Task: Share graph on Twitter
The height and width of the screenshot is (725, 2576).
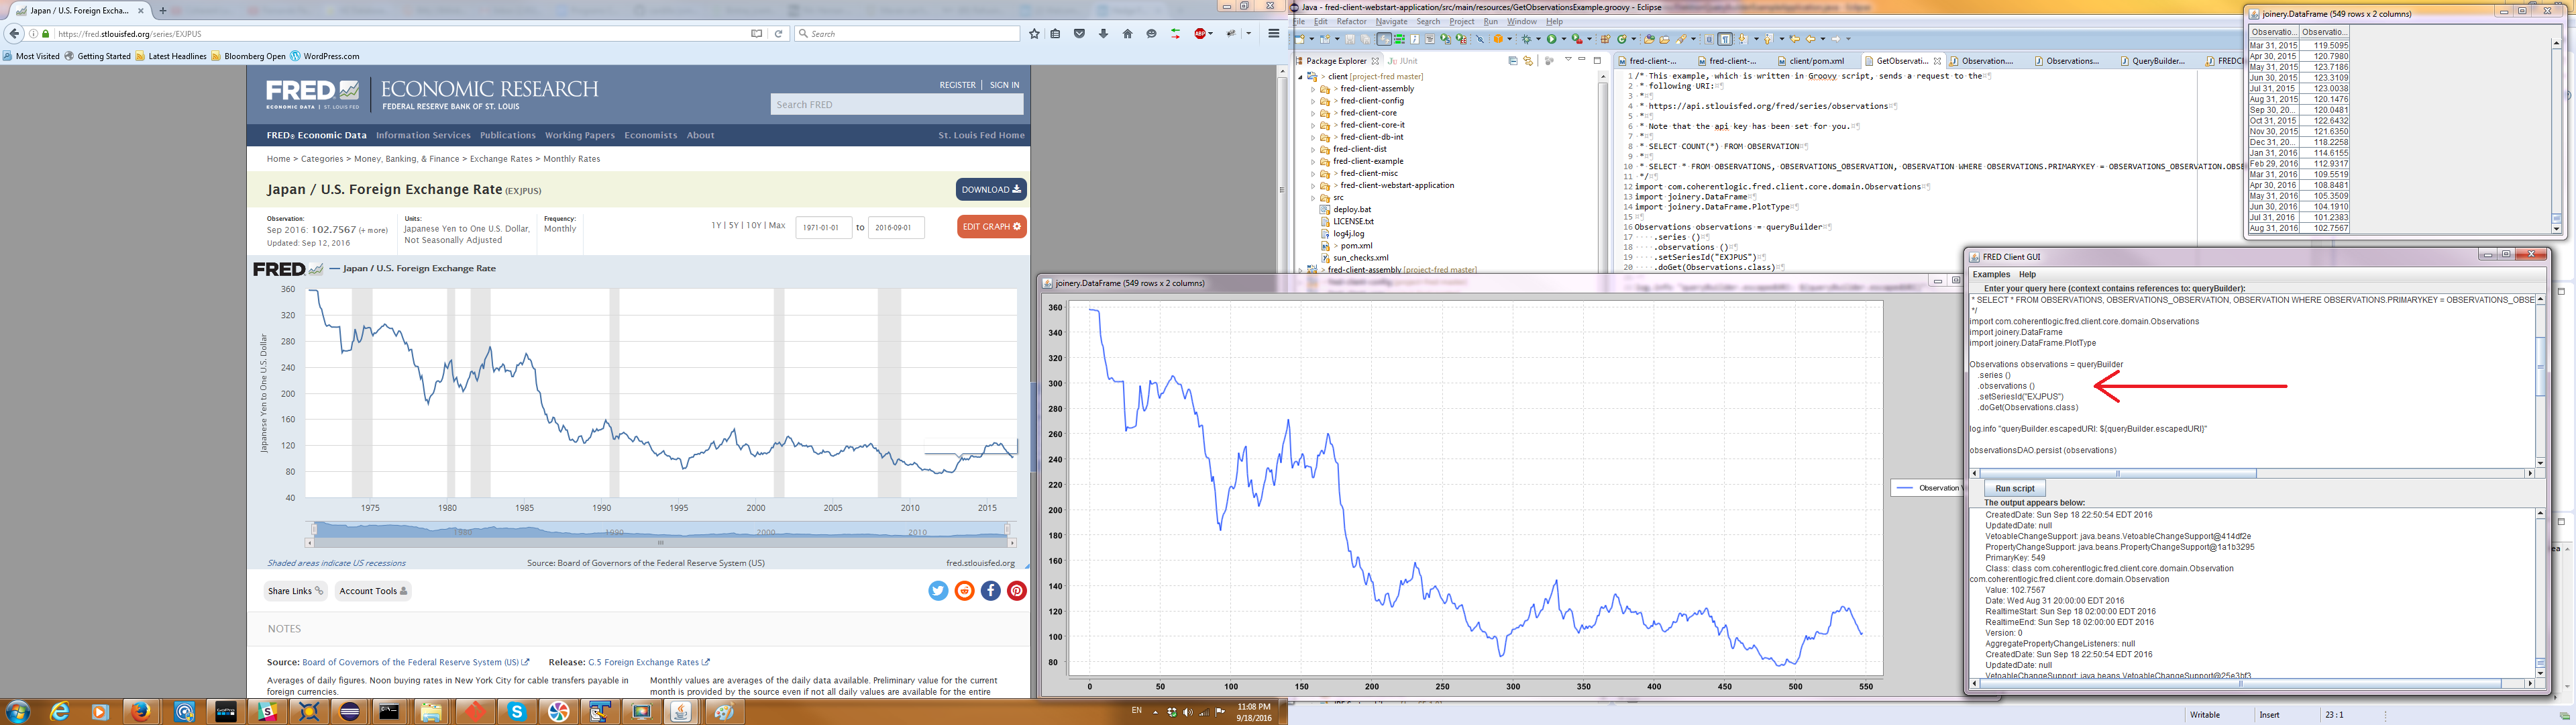Action: click(x=938, y=591)
